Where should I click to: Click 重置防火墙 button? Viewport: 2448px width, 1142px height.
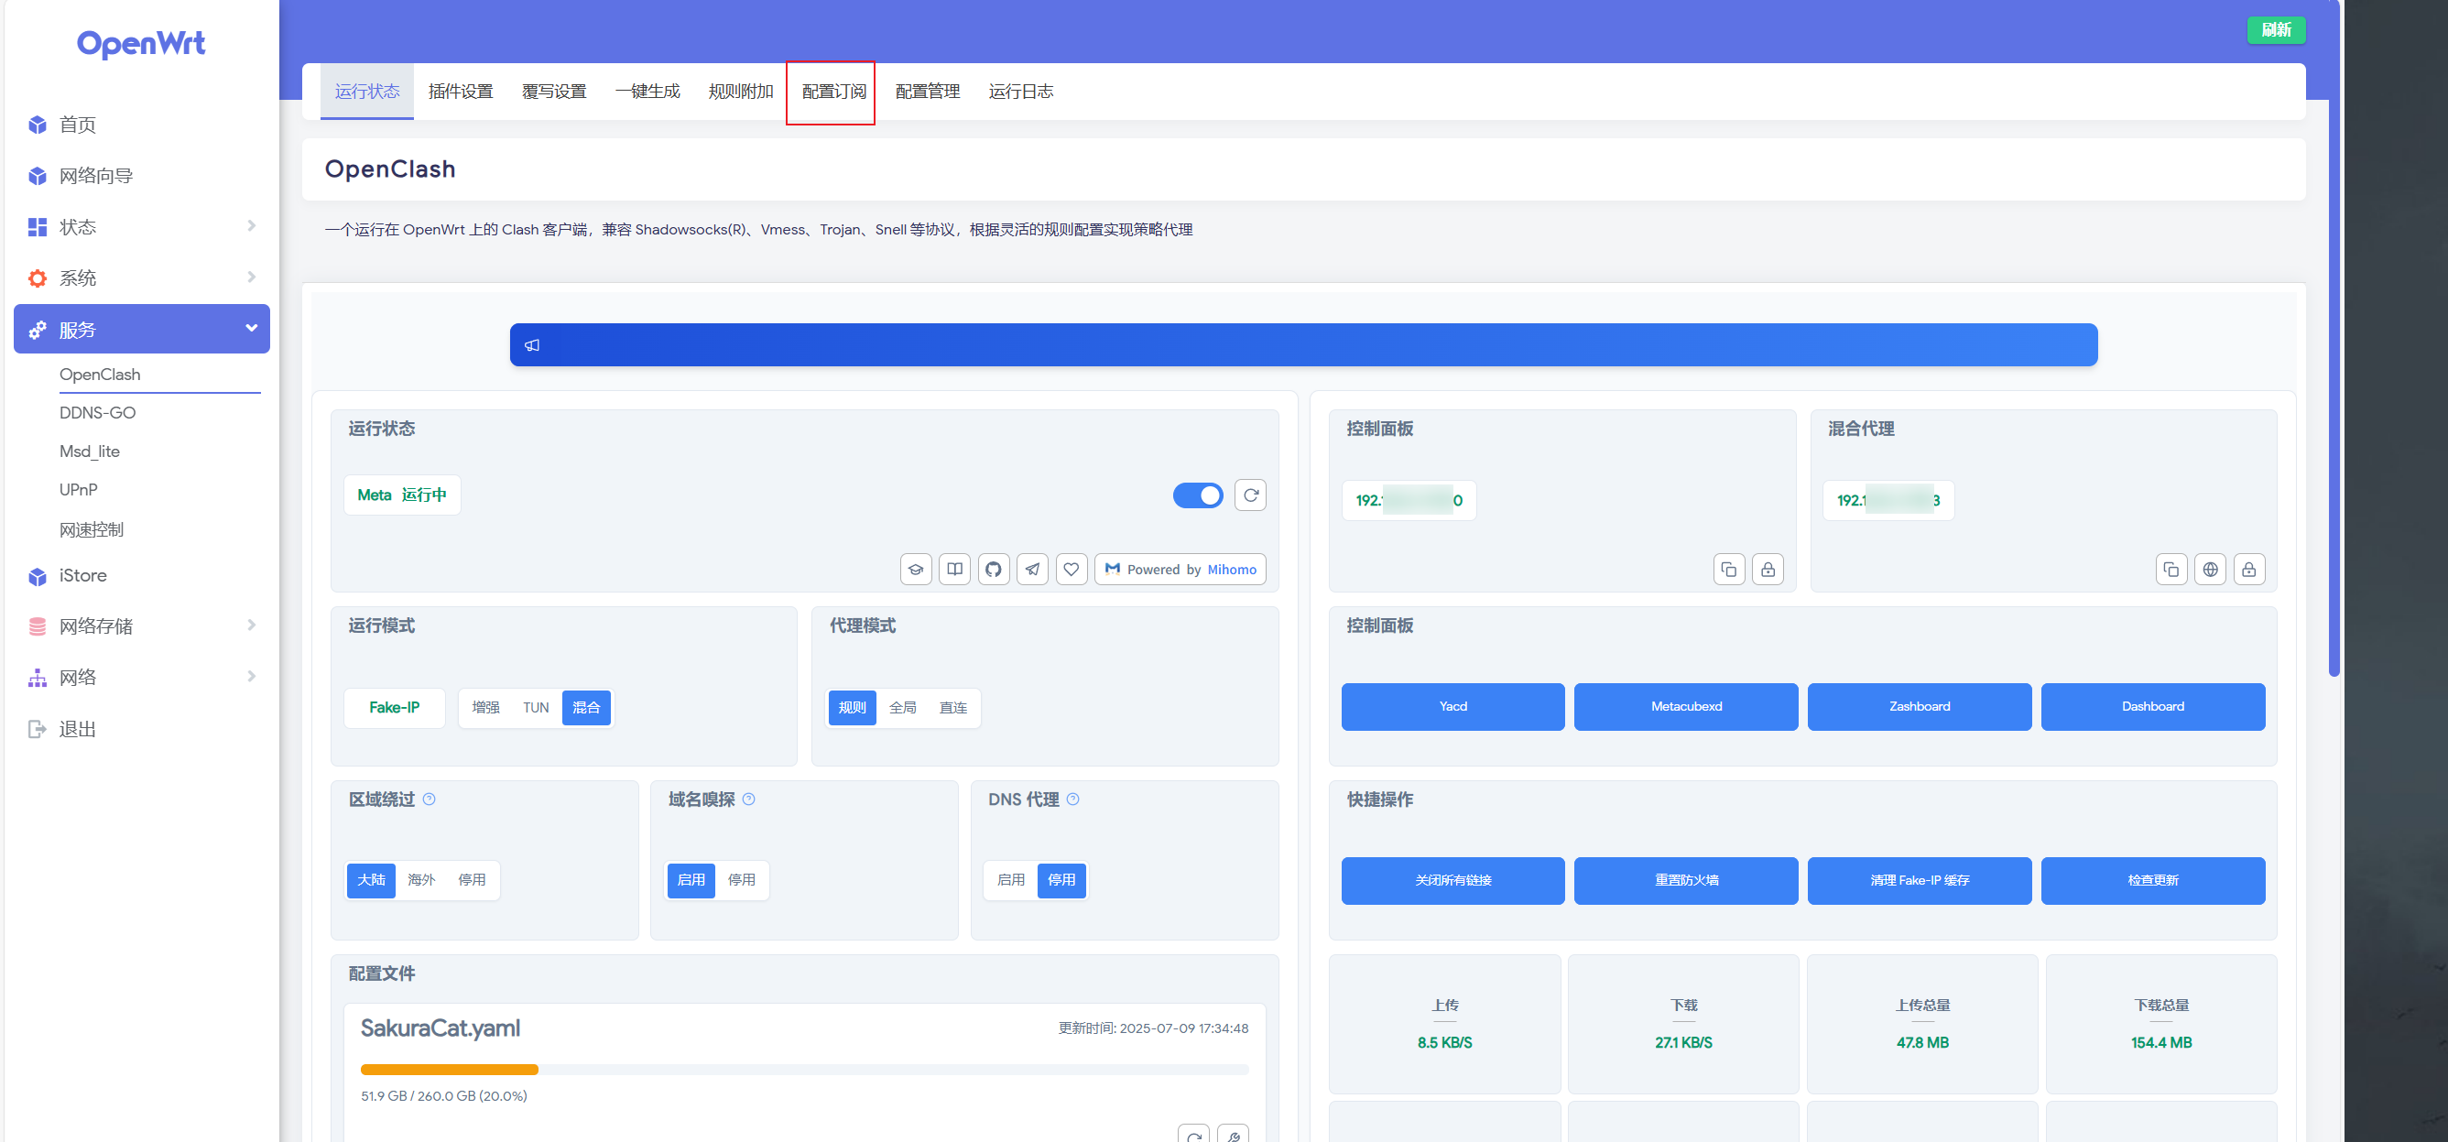[x=1686, y=881]
